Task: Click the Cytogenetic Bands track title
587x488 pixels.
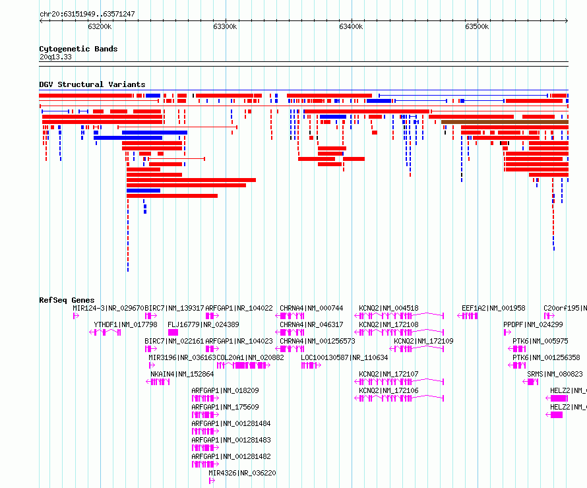Action: 78,49
